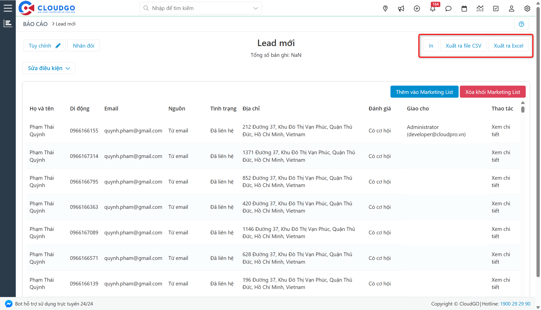Click the Xuất ra Excel button
541x310 pixels.
click(x=508, y=45)
